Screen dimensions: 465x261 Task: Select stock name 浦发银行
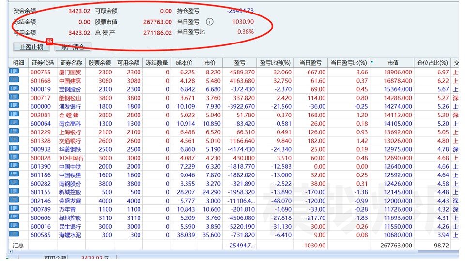coord(70,106)
